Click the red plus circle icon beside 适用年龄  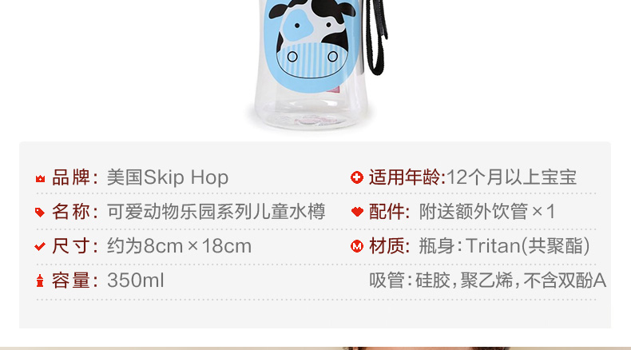[x=356, y=177]
